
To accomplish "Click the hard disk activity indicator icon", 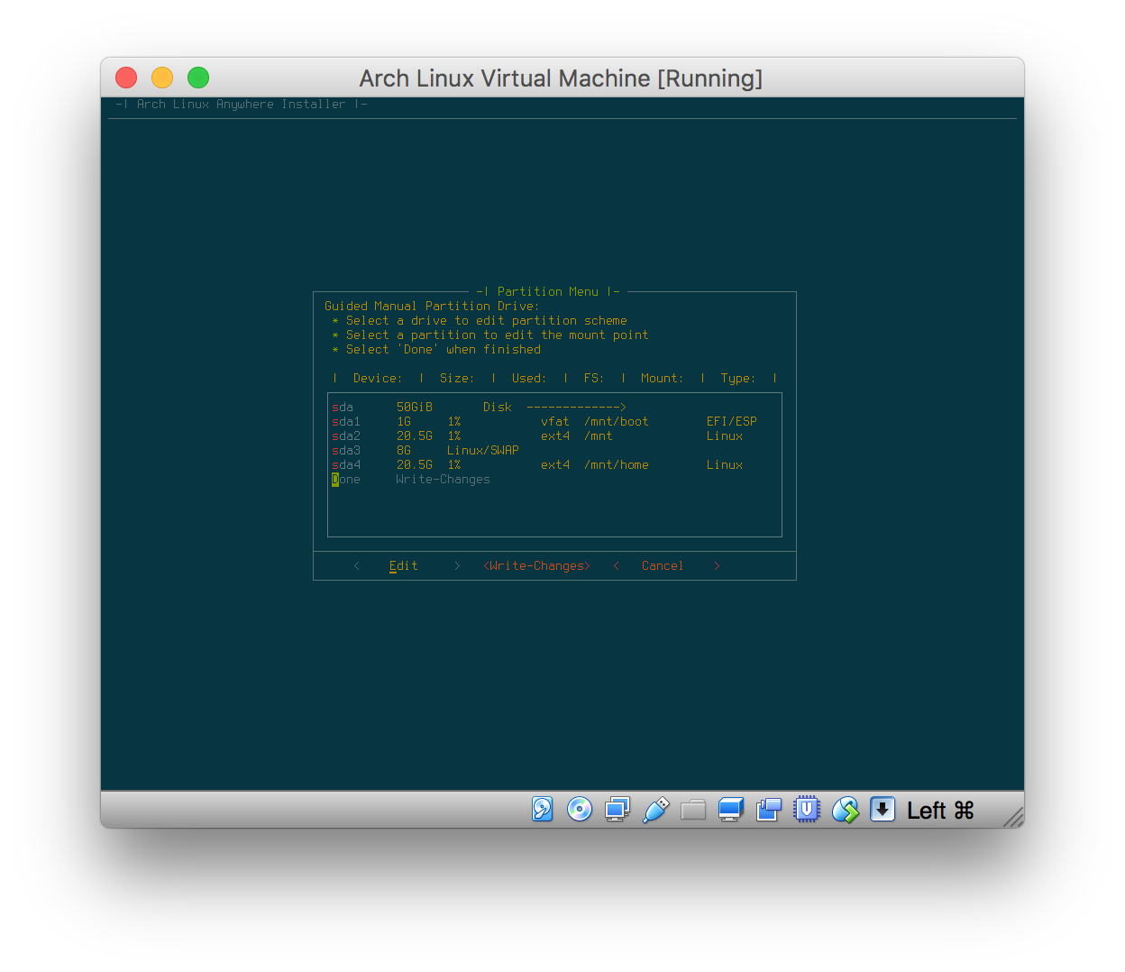I will [x=542, y=810].
